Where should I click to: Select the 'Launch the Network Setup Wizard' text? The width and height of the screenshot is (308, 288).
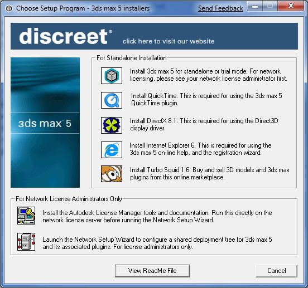coord(157,243)
